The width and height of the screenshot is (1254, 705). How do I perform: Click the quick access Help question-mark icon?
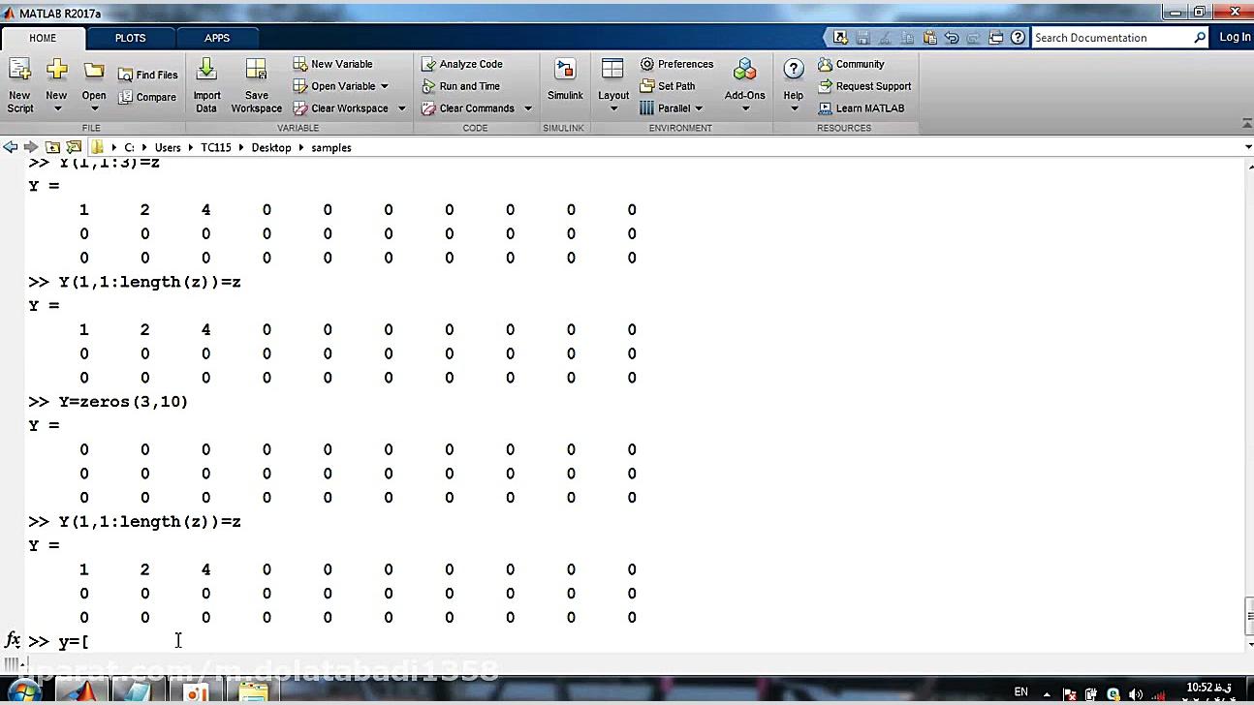(1018, 38)
